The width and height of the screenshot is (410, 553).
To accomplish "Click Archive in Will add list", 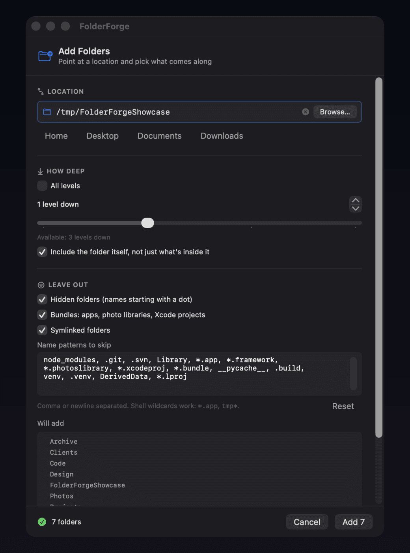I will pyautogui.click(x=64, y=442).
